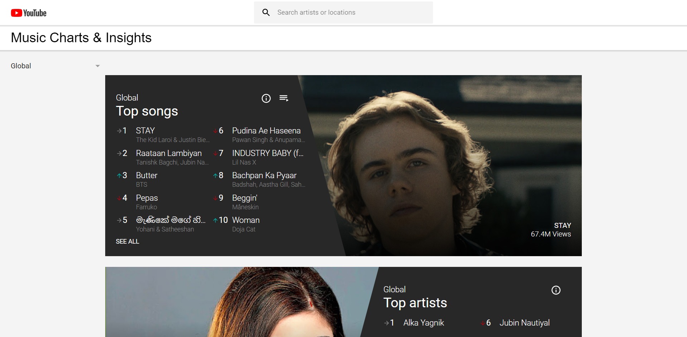
Task: Click rank 3 up-arrow indicator for Butter
Action: (x=119, y=176)
